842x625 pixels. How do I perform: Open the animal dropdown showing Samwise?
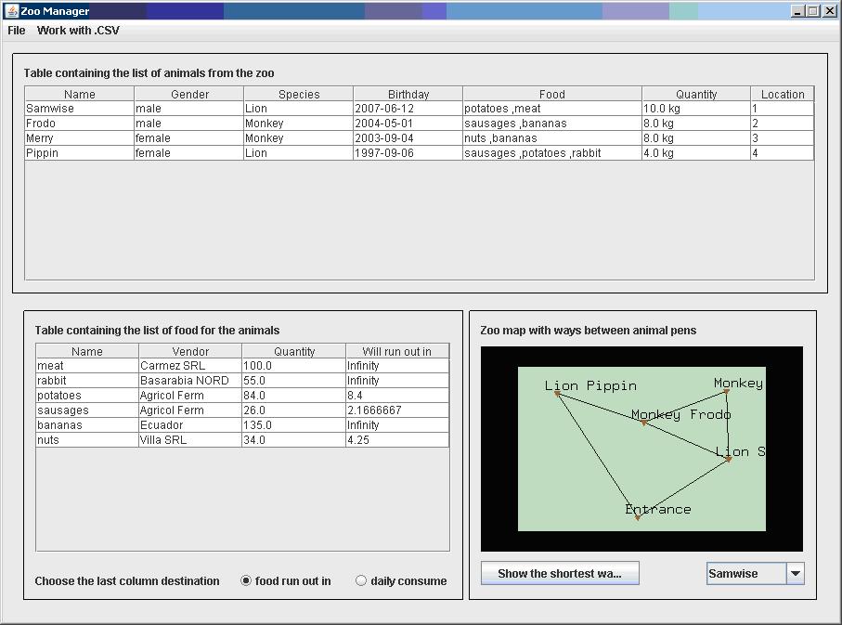click(754, 573)
